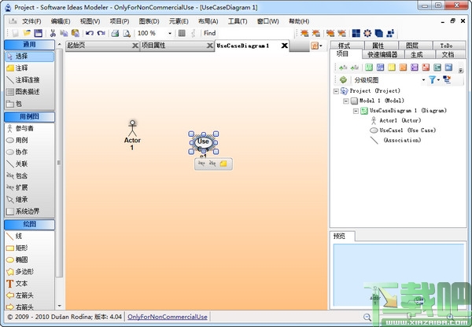Open the 文件(F) menu

[x=31, y=21]
